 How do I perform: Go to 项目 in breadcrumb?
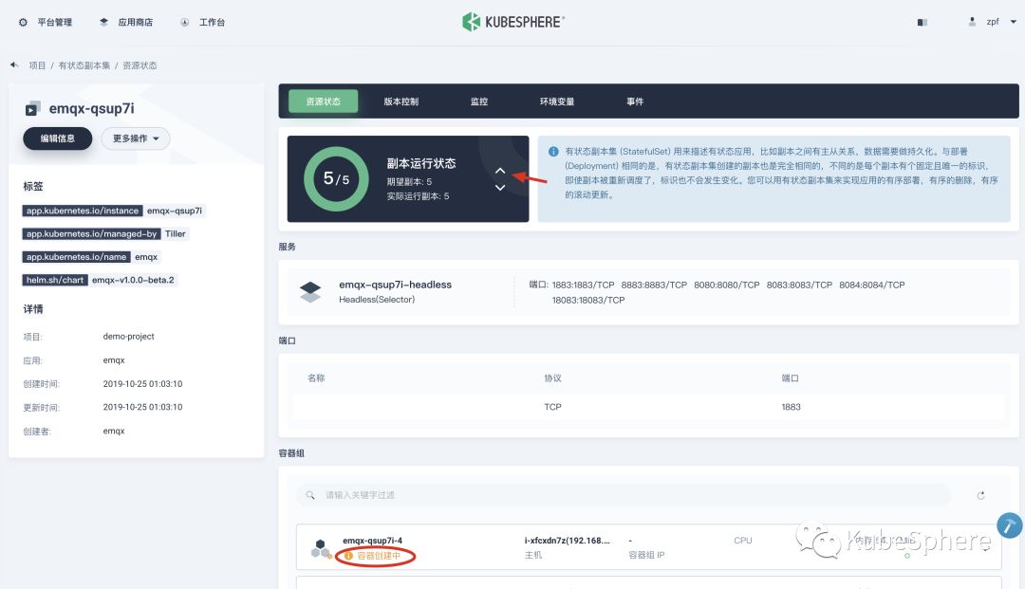(x=37, y=65)
